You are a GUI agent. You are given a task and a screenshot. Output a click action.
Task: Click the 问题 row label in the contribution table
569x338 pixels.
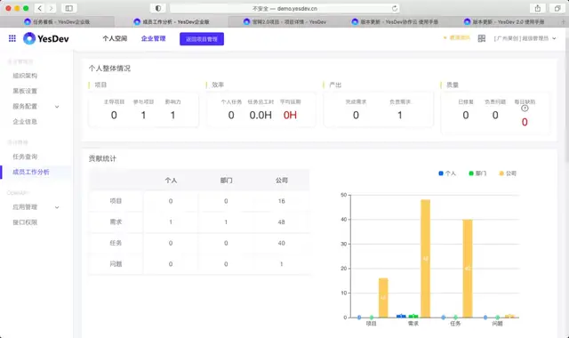pos(116,264)
